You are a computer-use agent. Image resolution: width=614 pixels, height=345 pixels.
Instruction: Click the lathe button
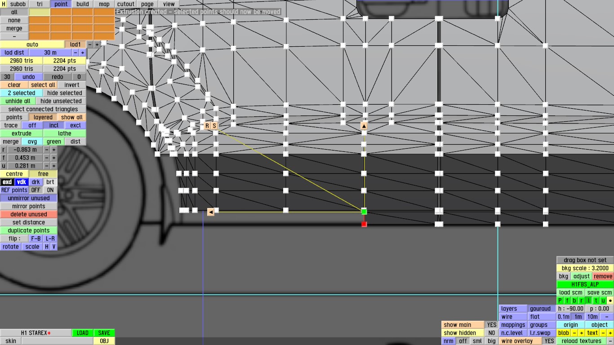pos(65,133)
